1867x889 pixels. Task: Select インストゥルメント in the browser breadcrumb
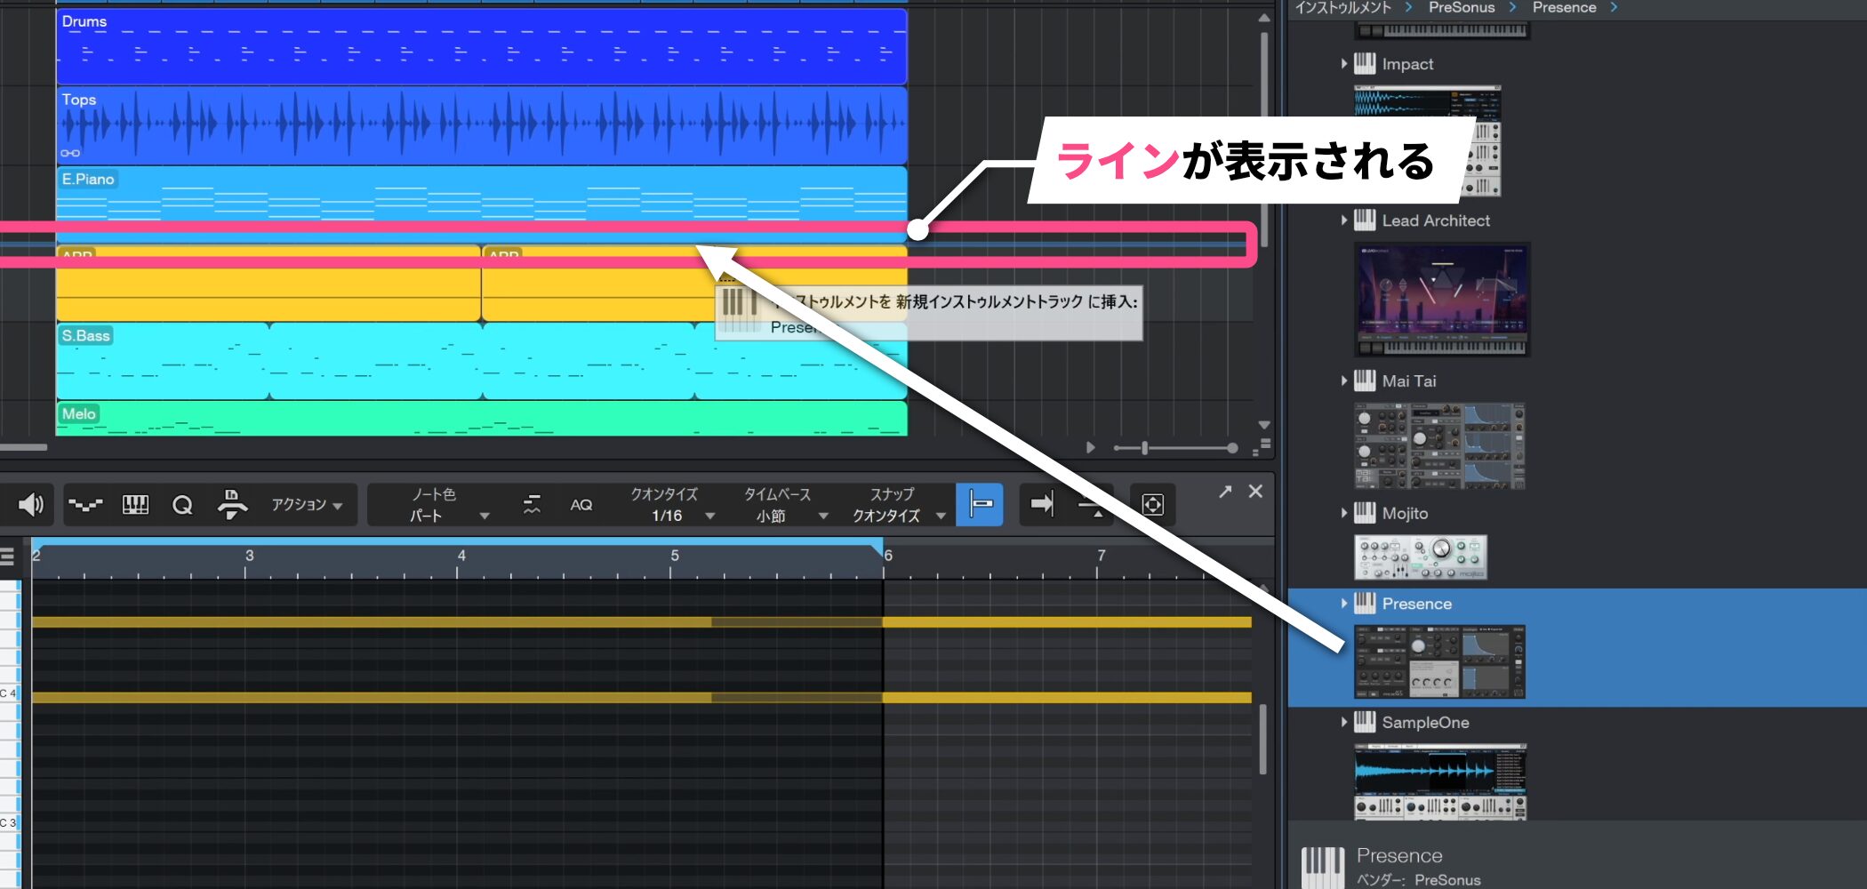pos(1342,8)
